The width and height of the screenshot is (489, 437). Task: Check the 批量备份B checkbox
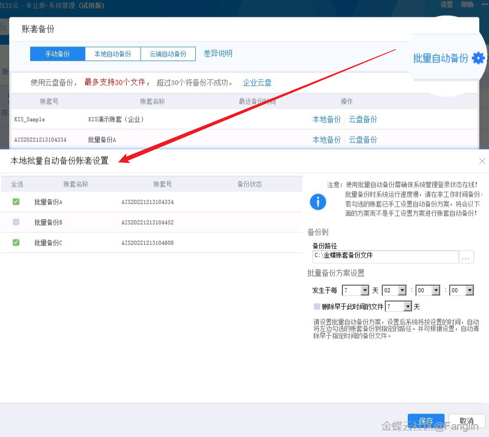click(16, 222)
